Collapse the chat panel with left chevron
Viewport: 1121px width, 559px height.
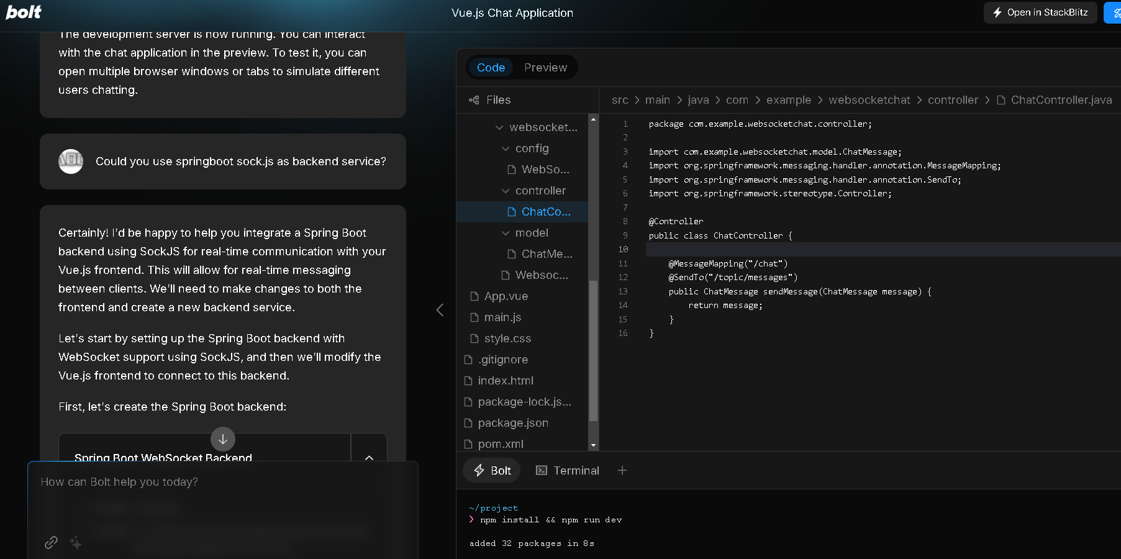(440, 310)
